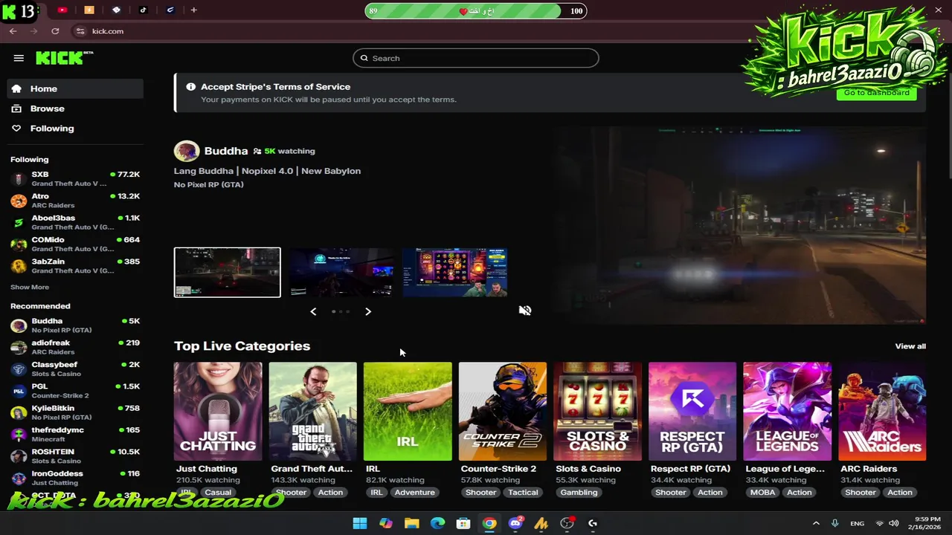Open the Respect RP (GTA) category card
This screenshot has height=535, width=952.
(x=692, y=411)
